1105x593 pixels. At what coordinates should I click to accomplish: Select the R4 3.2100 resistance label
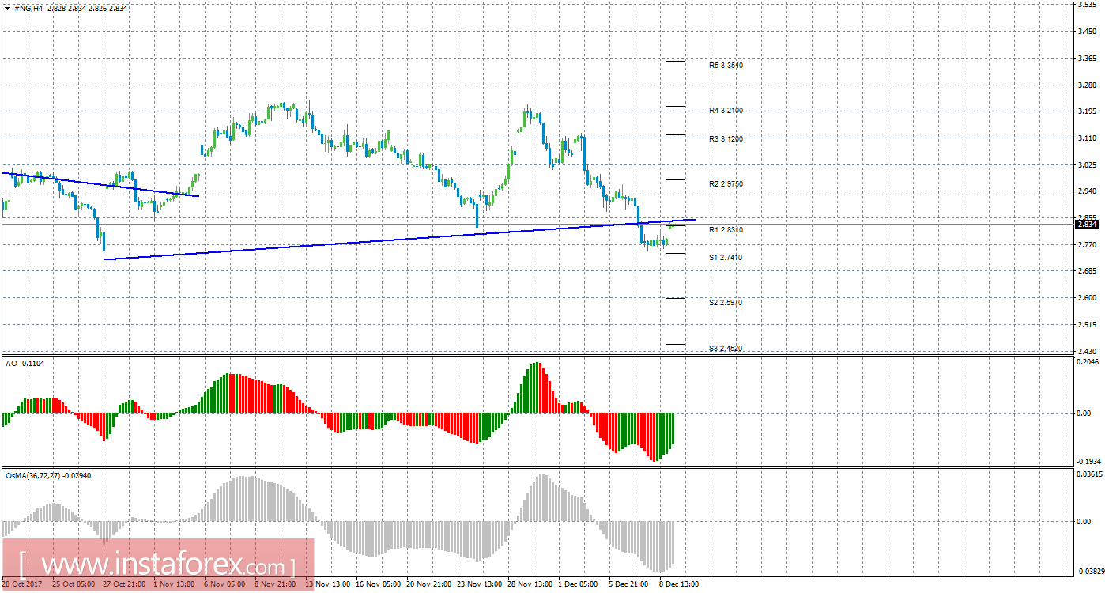click(x=726, y=110)
